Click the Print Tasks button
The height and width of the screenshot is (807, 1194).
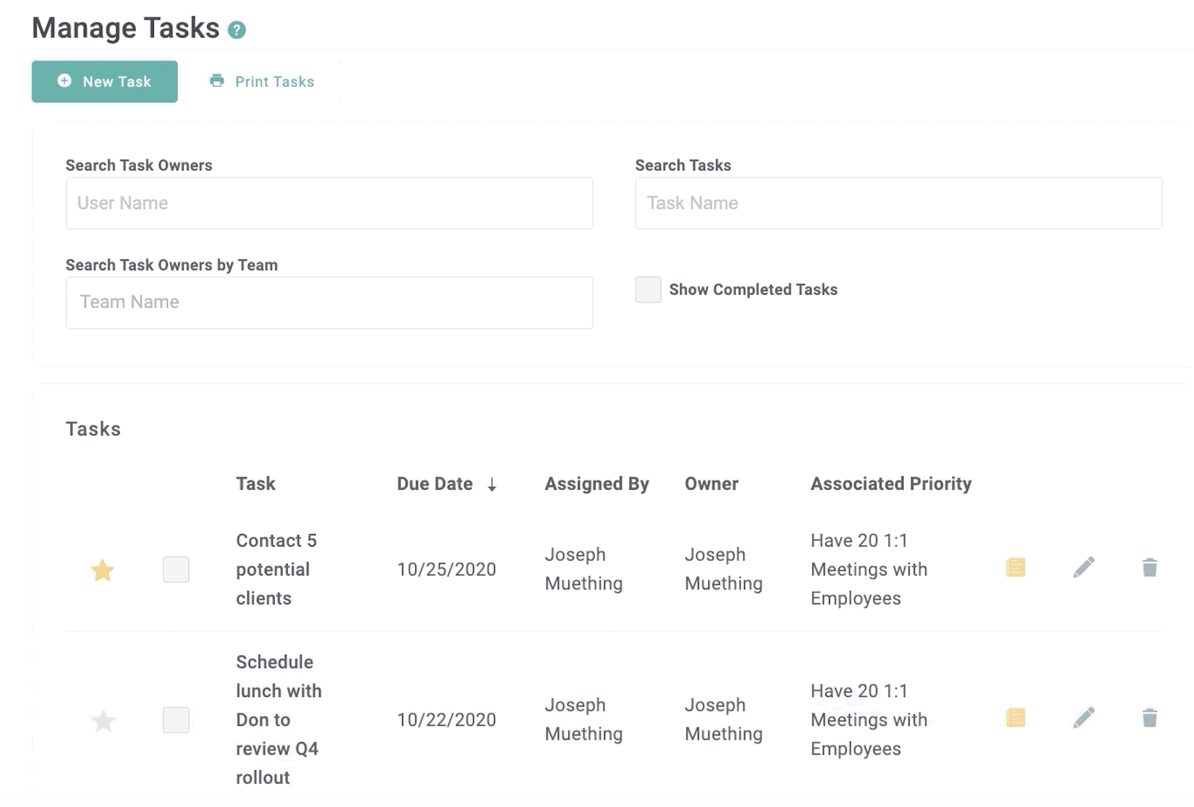[262, 82]
